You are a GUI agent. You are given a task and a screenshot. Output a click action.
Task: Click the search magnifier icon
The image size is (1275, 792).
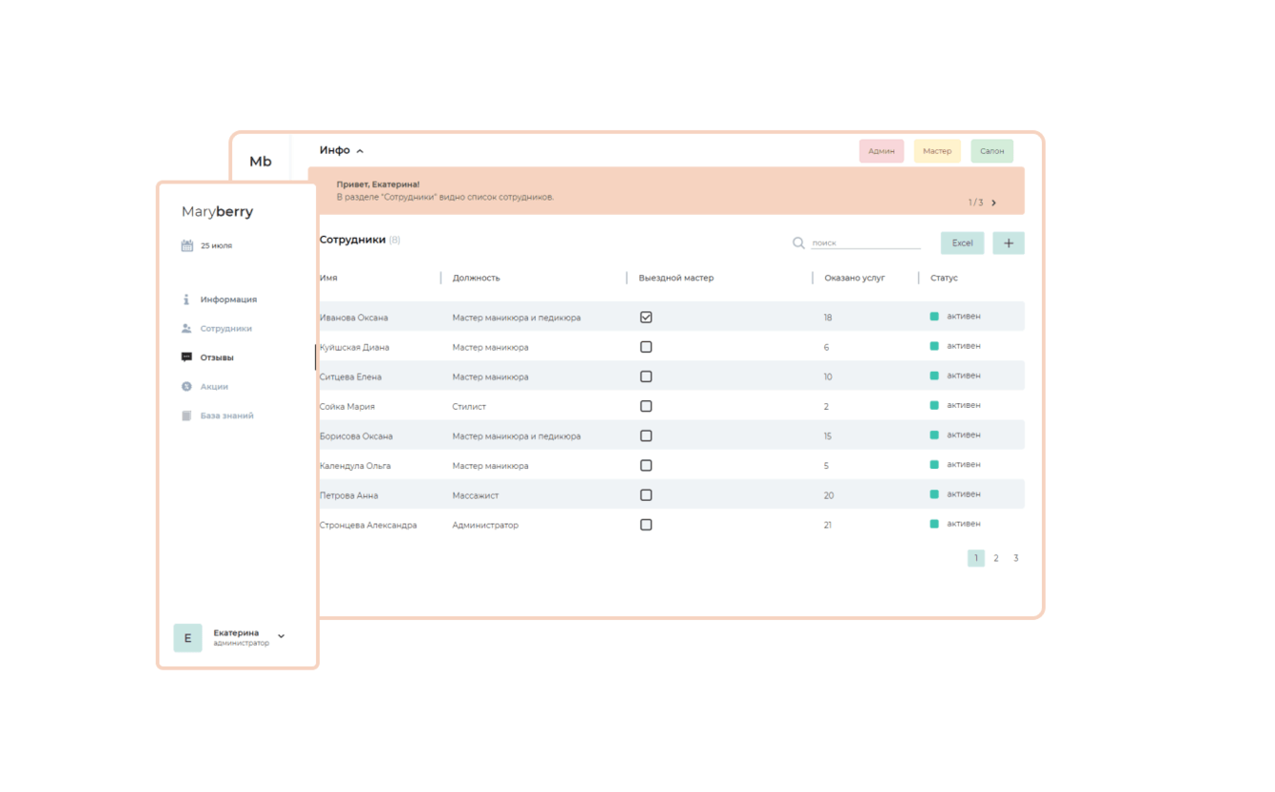(x=798, y=243)
